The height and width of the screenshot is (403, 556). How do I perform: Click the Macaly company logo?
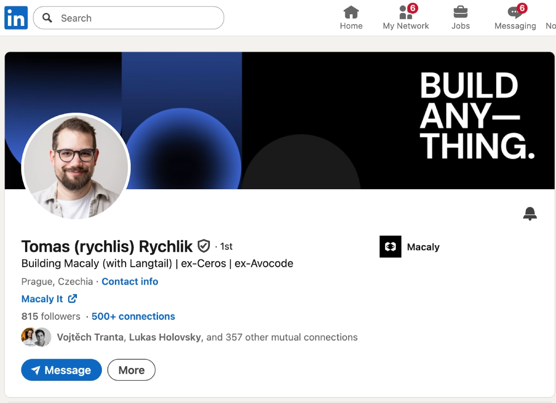(390, 247)
